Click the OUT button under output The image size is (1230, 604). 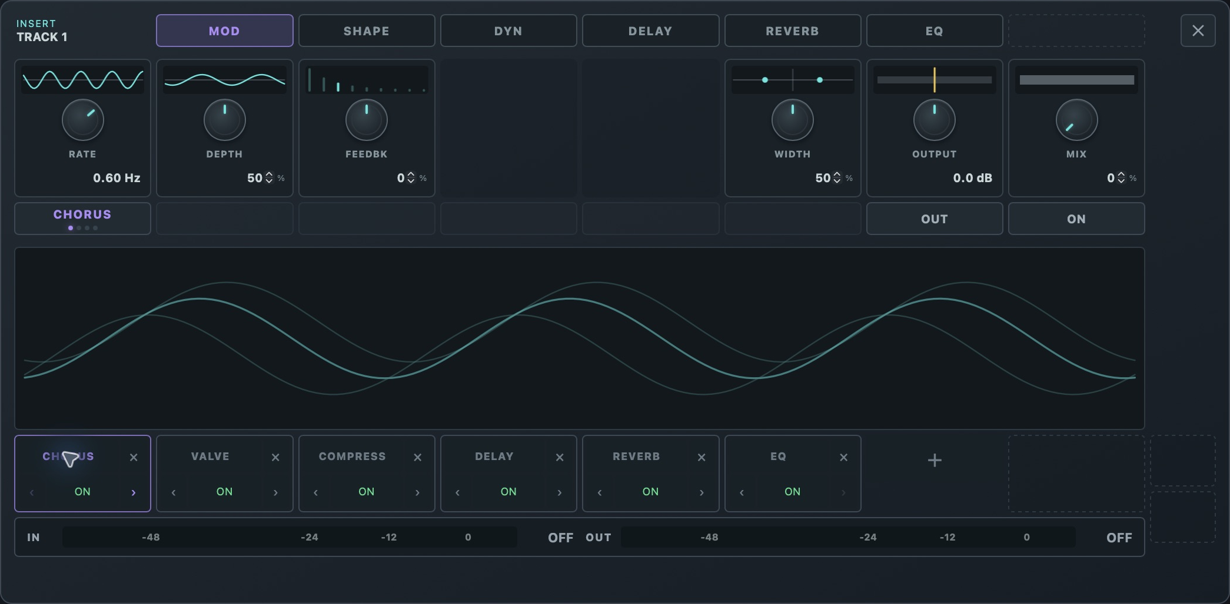tap(935, 219)
